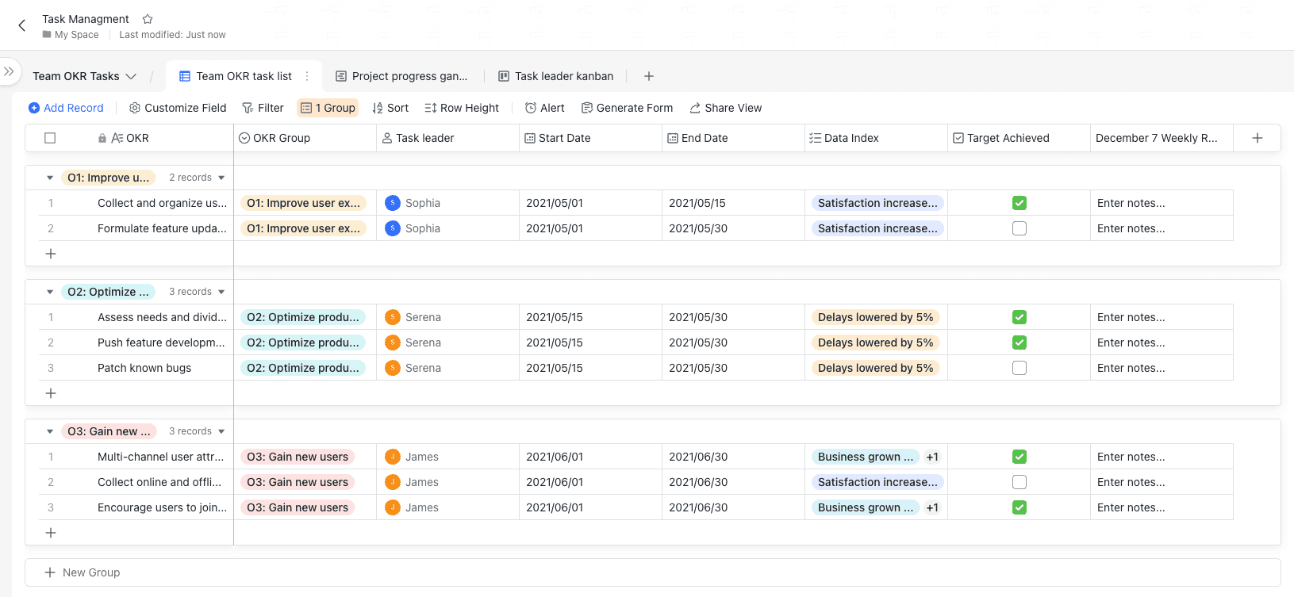Click Add Record button
This screenshot has width=1294, height=597.
tap(66, 108)
